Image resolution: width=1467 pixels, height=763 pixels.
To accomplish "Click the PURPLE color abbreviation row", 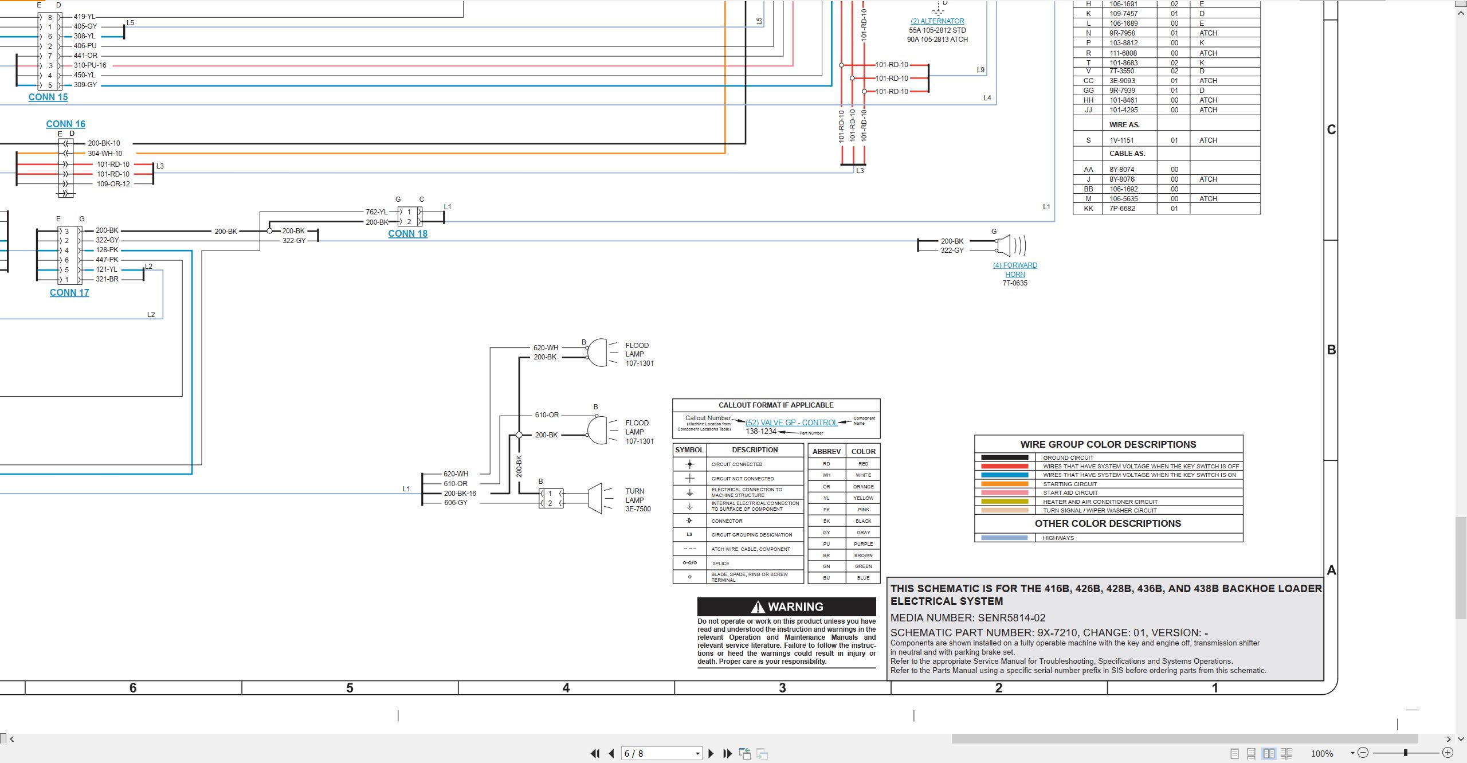I will point(844,544).
